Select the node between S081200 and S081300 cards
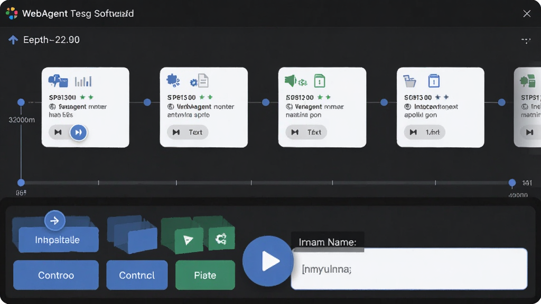The image size is (541, 304). pyautogui.click(x=384, y=102)
